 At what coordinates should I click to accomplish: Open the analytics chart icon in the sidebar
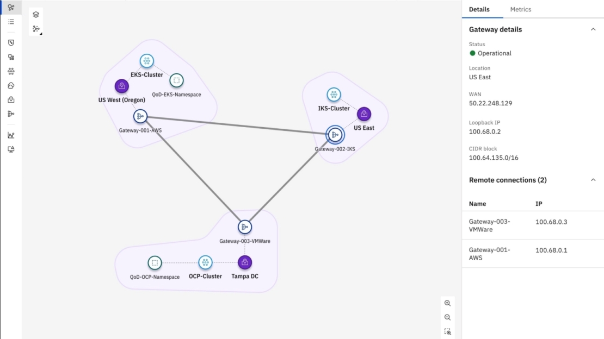[x=11, y=135]
